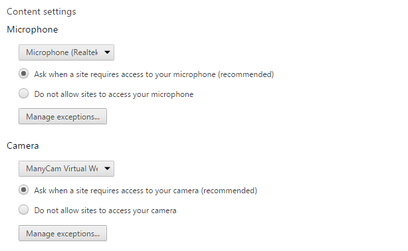The width and height of the screenshot is (408, 251).
Task: Open Manage exceptions under Camera
Action: pos(62,233)
